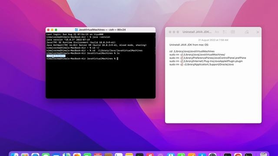Click the JavaControlPanel.prefPane line in Notes
278x156 pixels.
[x=208, y=58]
